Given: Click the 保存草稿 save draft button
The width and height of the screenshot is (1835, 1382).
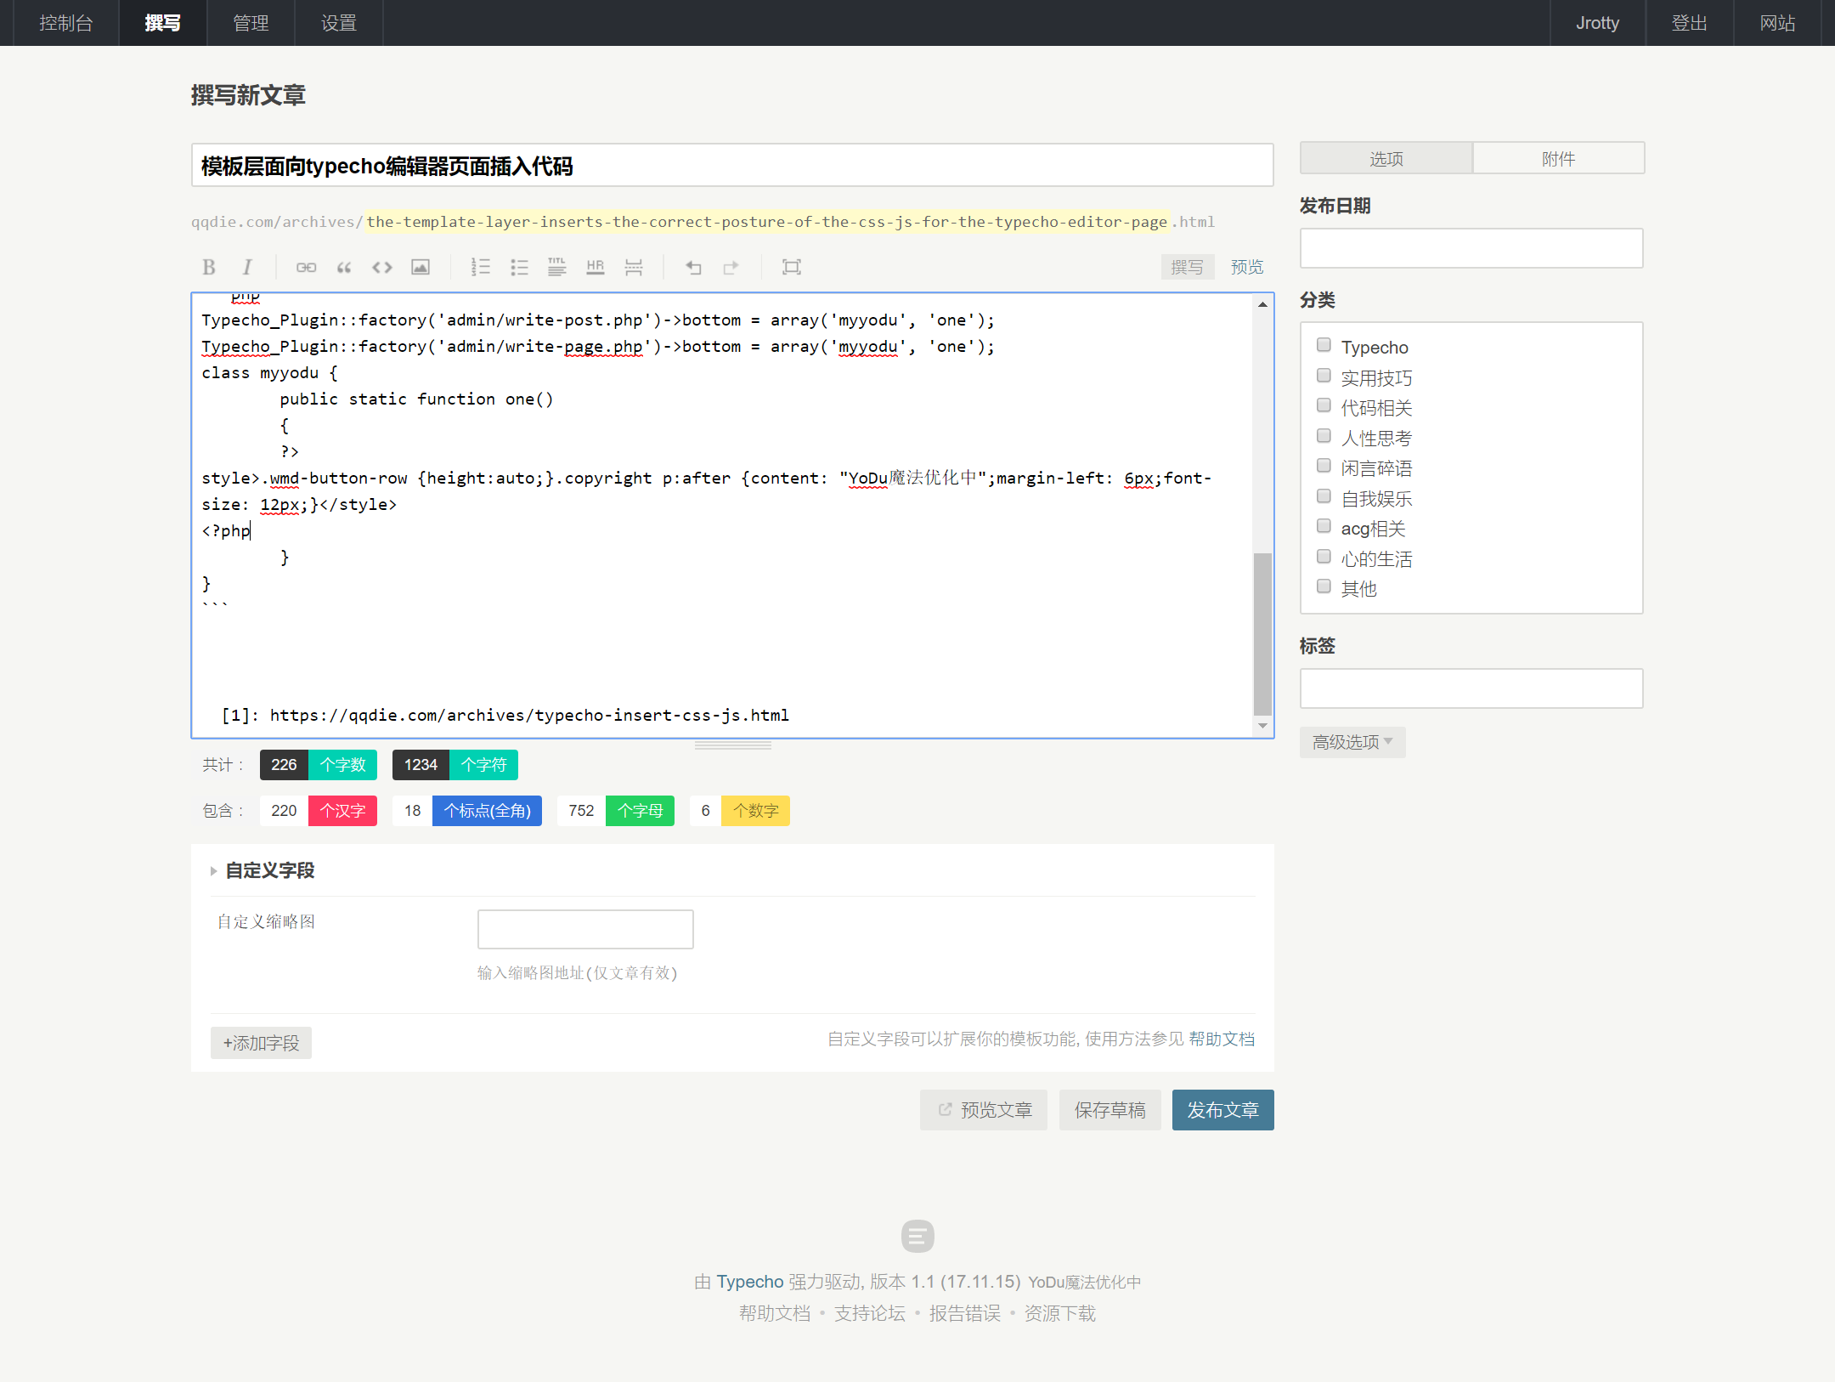Looking at the screenshot, I should pos(1109,1110).
